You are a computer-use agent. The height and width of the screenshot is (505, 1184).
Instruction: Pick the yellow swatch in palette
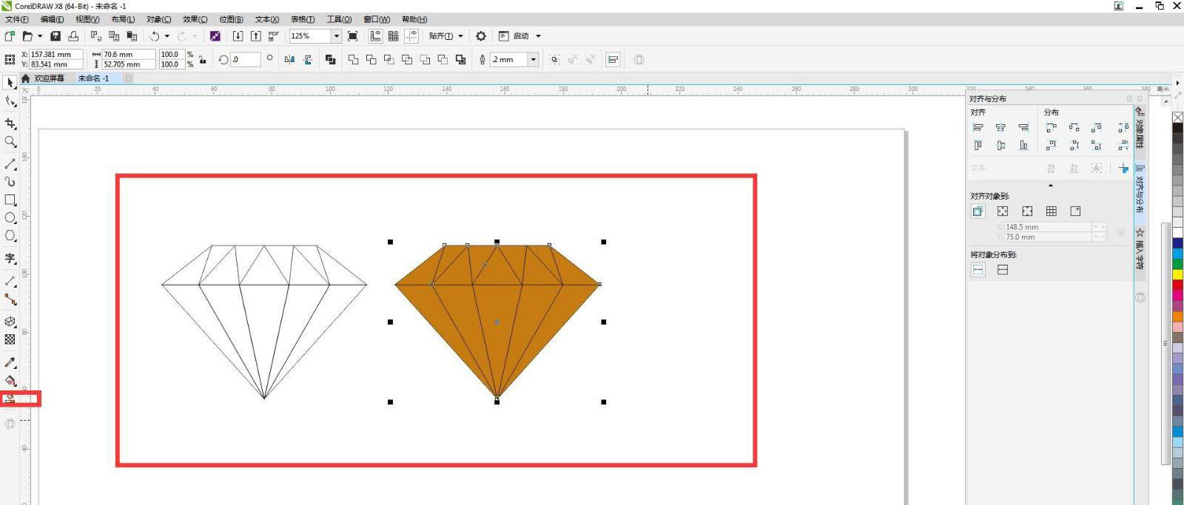(1177, 274)
